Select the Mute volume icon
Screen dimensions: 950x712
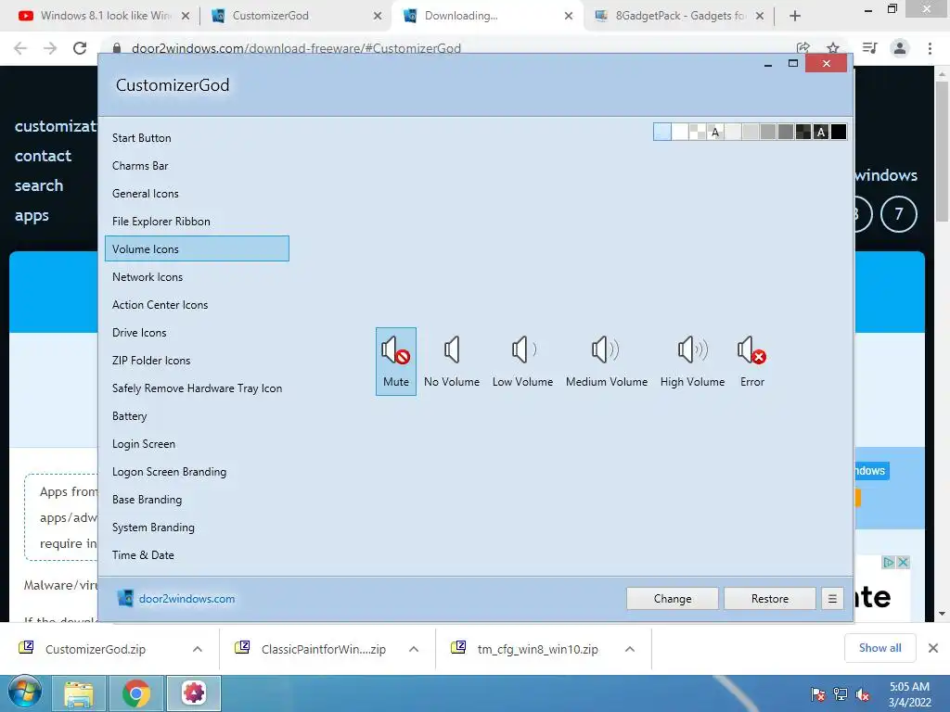click(395, 362)
